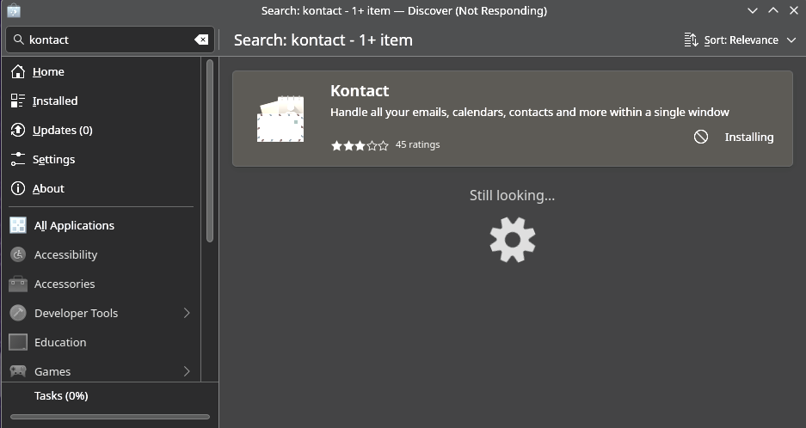Click in the search input field
This screenshot has height=428, width=806.
pos(108,40)
